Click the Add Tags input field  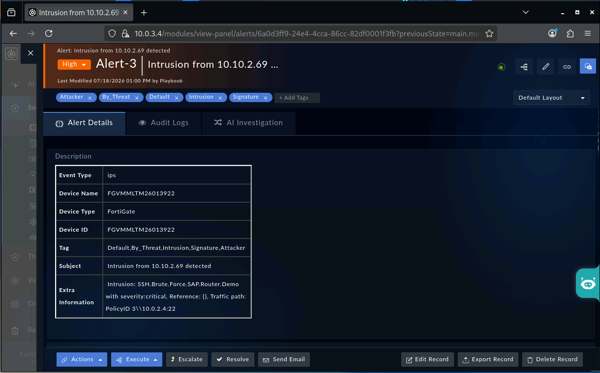pyautogui.click(x=297, y=98)
